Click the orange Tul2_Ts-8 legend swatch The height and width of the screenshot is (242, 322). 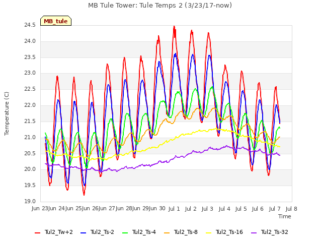[x=167, y=233]
